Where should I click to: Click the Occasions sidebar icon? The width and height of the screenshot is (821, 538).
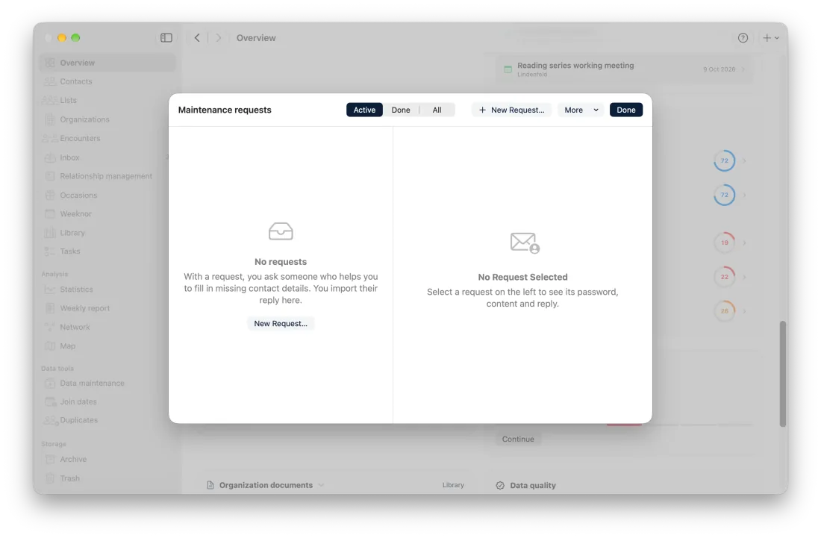pyautogui.click(x=50, y=196)
